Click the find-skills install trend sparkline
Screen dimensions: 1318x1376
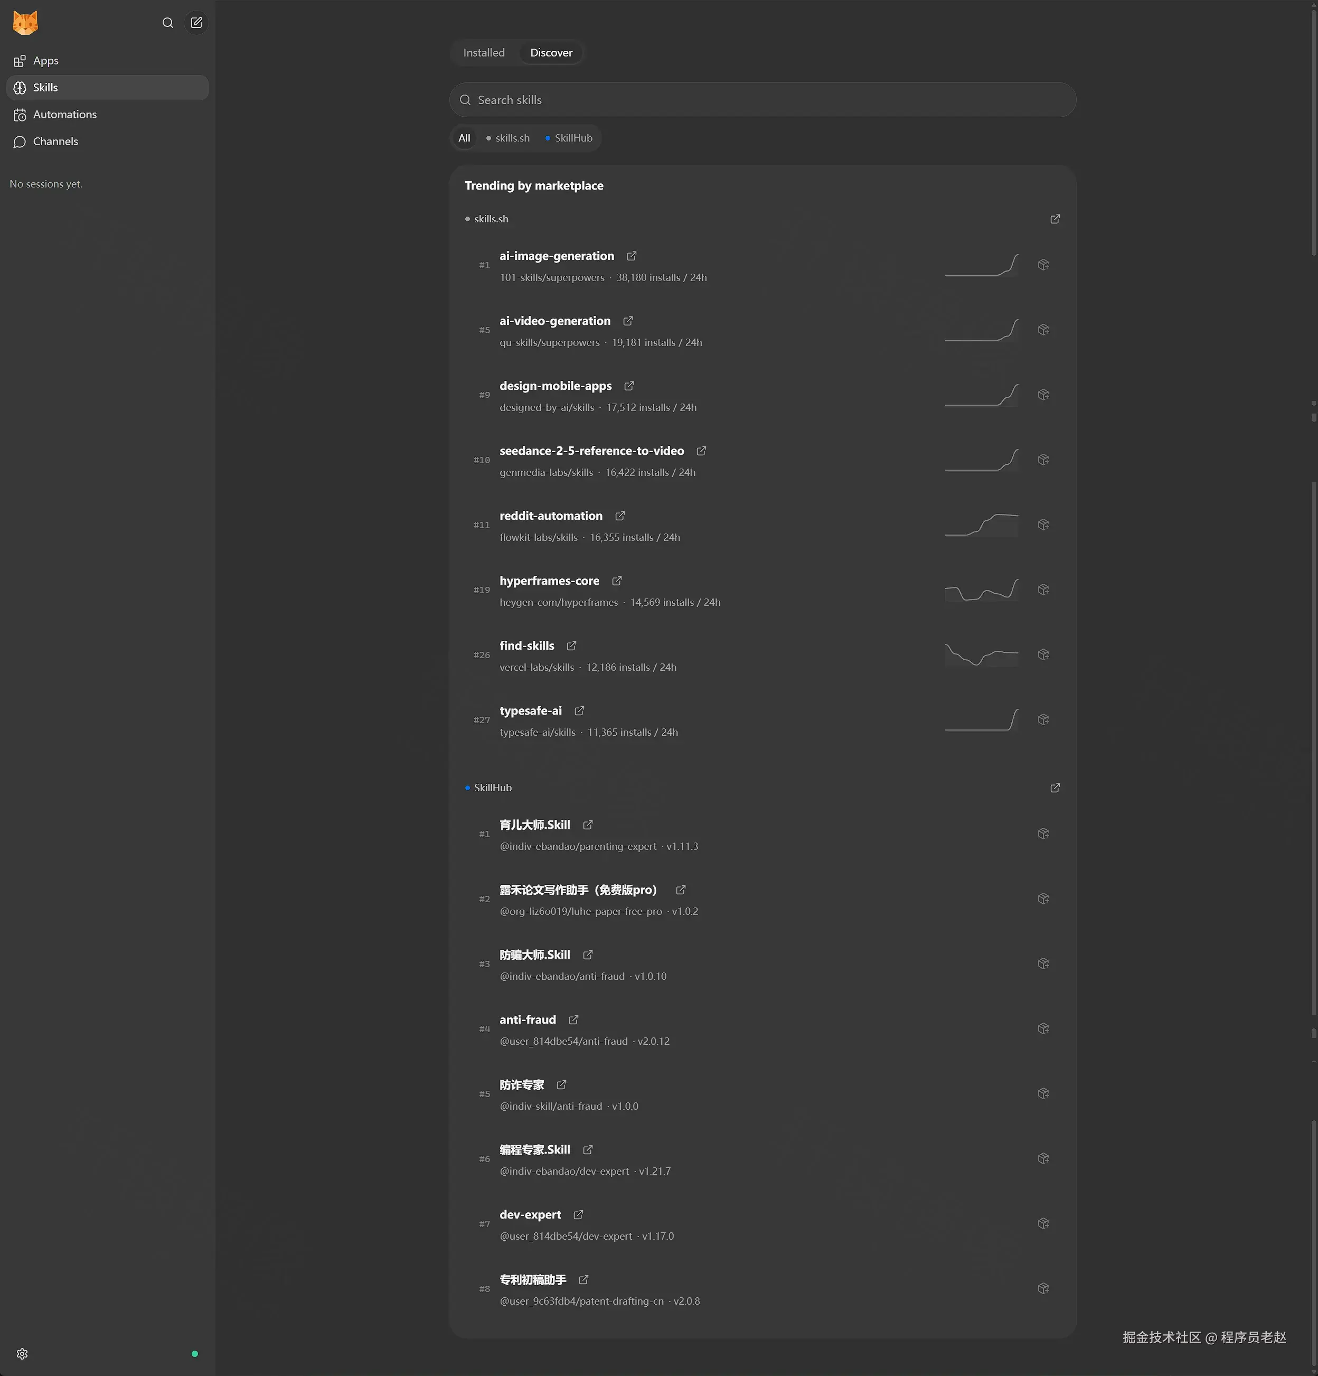981,654
